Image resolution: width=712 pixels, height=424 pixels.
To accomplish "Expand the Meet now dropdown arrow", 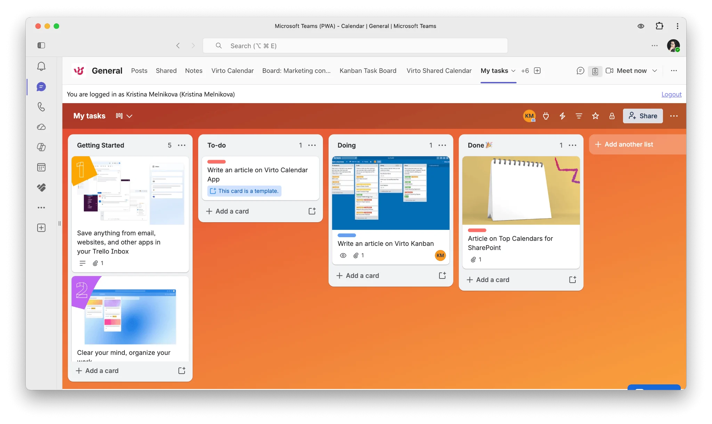I will click(x=655, y=71).
